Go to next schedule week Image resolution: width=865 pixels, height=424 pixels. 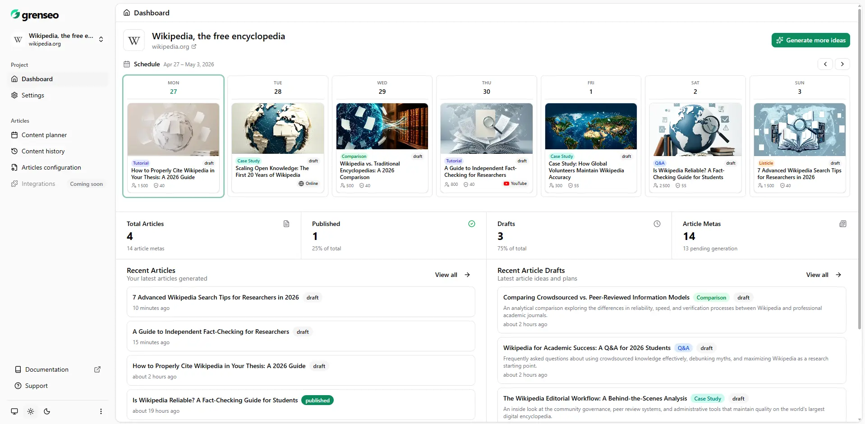pyautogui.click(x=842, y=64)
